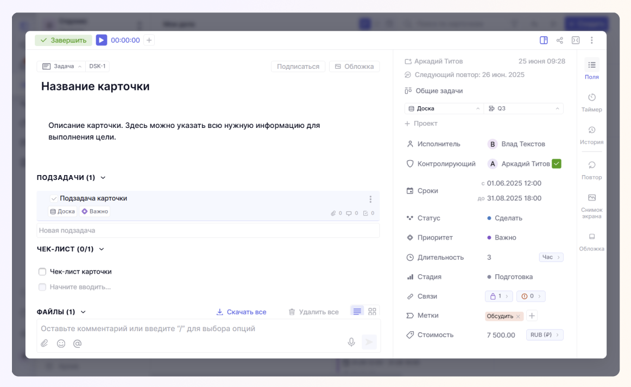Click the Завершить button
This screenshot has height=387, width=631.
(64, 40)
